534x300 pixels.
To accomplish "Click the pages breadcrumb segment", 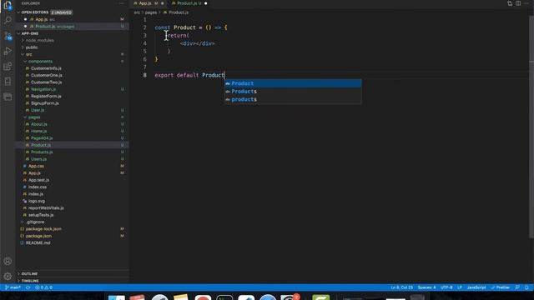I will (151, 12).
